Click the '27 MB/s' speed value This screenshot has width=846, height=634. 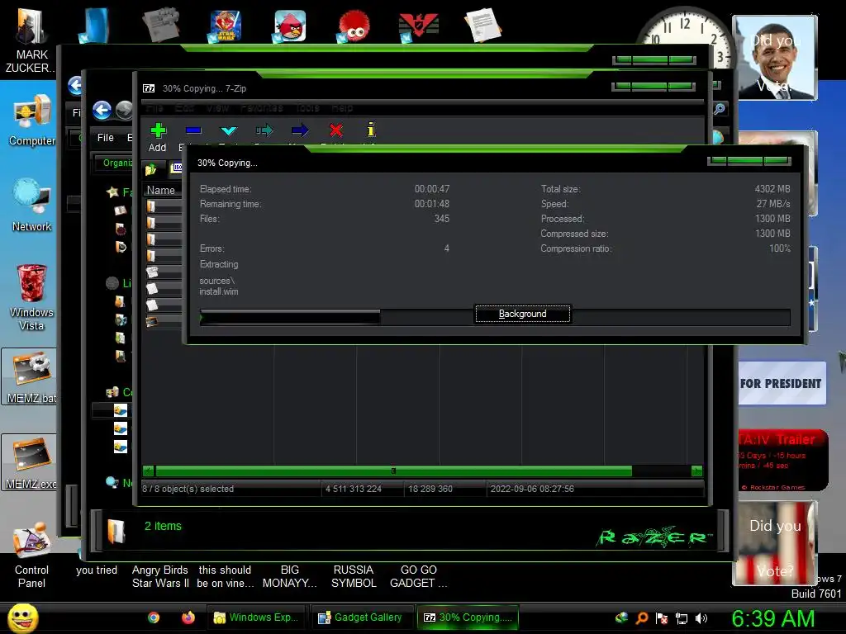point(773,204)
